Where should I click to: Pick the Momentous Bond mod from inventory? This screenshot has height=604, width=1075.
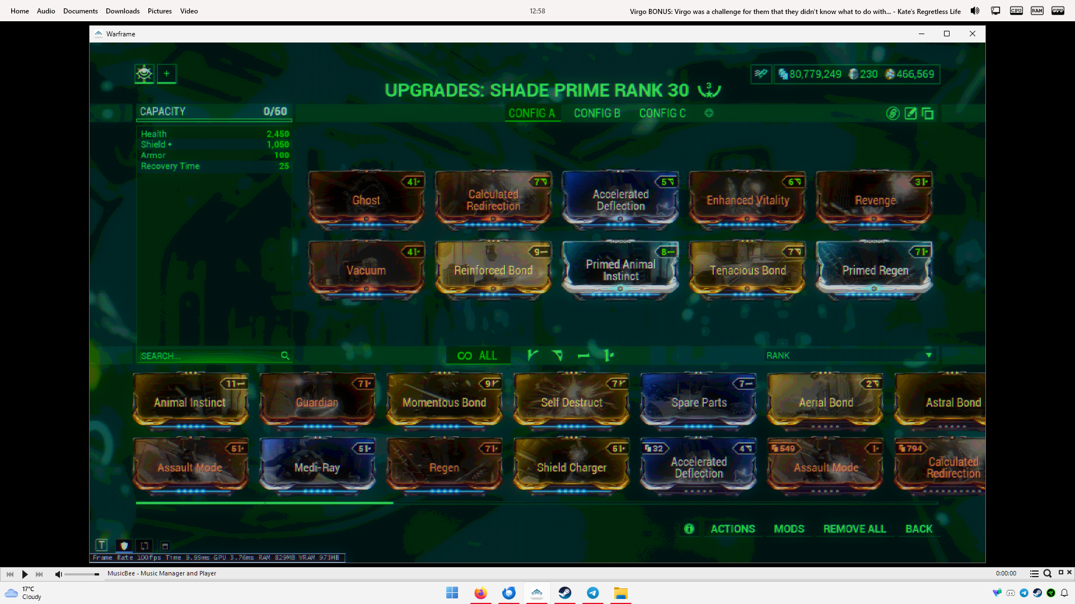(x=445, y=402)
